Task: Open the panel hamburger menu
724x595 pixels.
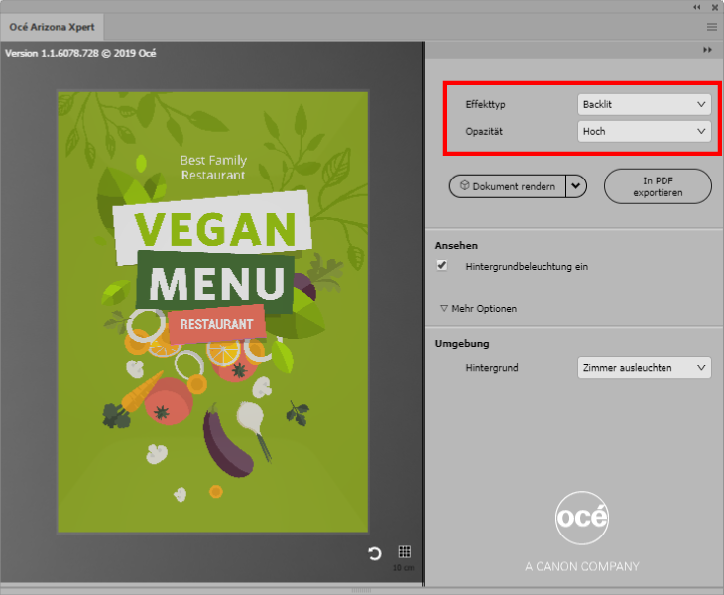Action: pyautogui.click(x=711, y=27)
